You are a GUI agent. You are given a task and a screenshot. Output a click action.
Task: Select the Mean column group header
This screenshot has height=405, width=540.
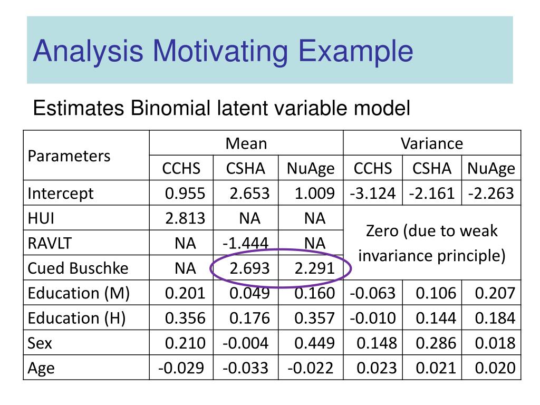coord(246,143)
